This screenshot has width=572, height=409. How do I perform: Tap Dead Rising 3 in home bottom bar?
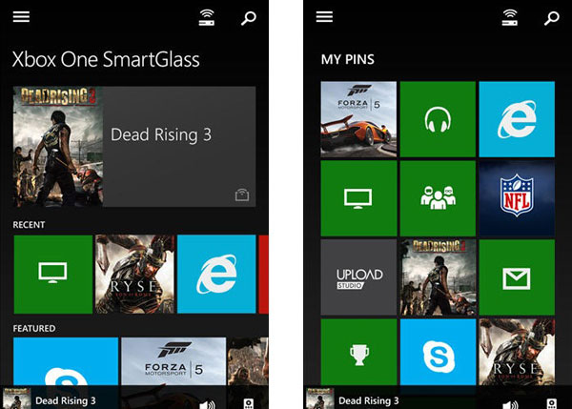click(x=66, y=400)
